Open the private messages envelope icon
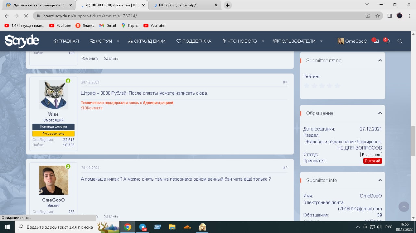 point(376,41)
